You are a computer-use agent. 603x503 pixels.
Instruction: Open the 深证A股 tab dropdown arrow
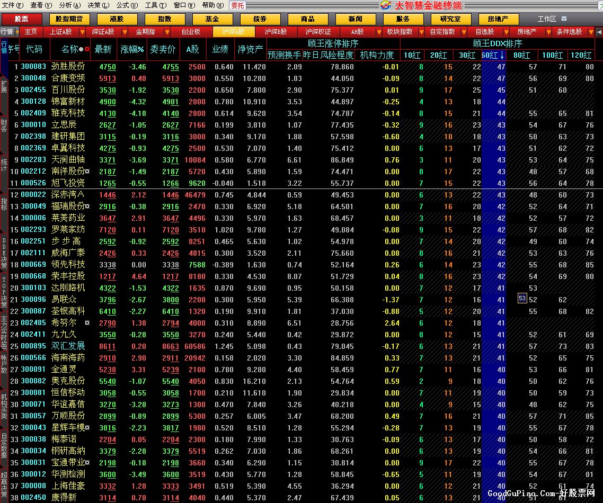pyautogui.click(x=125, y=32)
